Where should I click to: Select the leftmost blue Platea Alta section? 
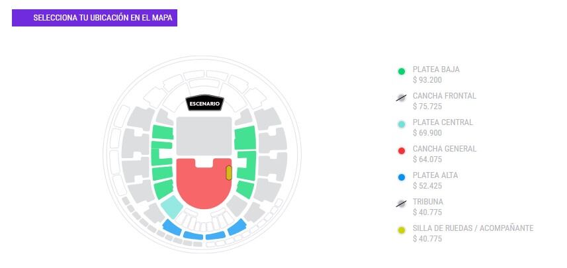172,228
